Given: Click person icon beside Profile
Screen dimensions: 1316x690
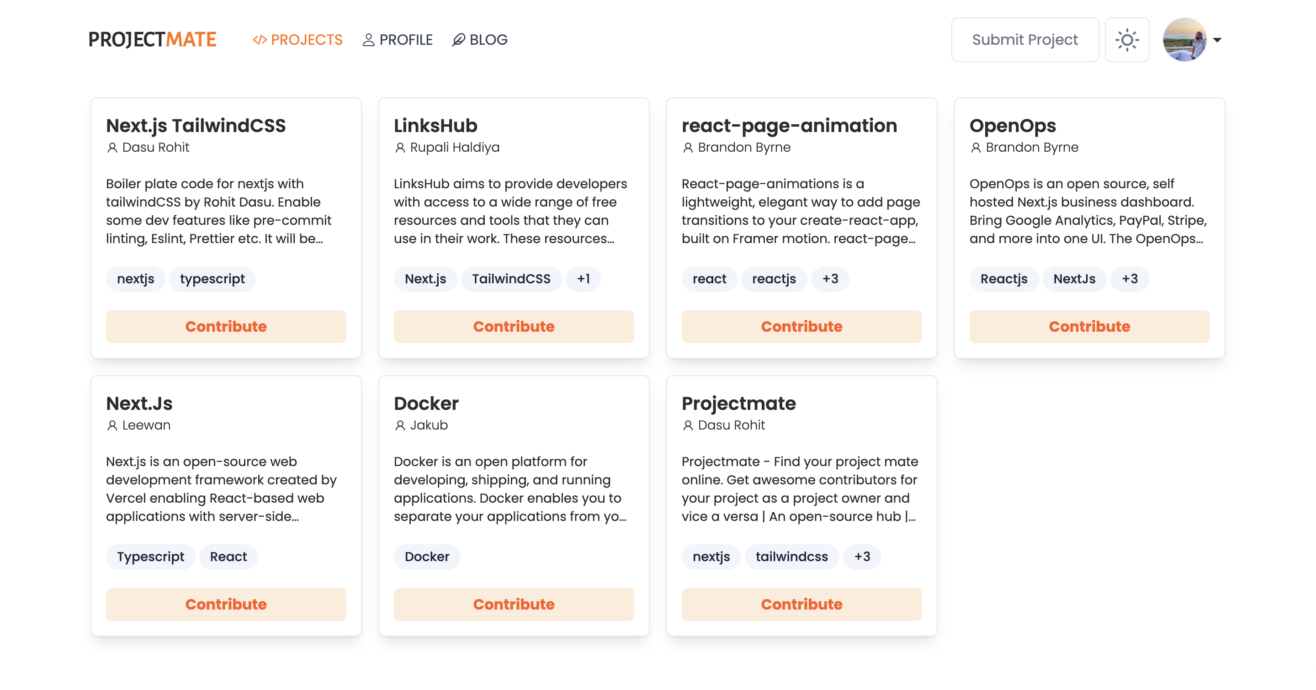Looking at the screenshot, I should [368, 39].
